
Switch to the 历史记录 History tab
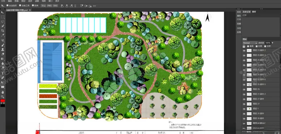[247, 12]
